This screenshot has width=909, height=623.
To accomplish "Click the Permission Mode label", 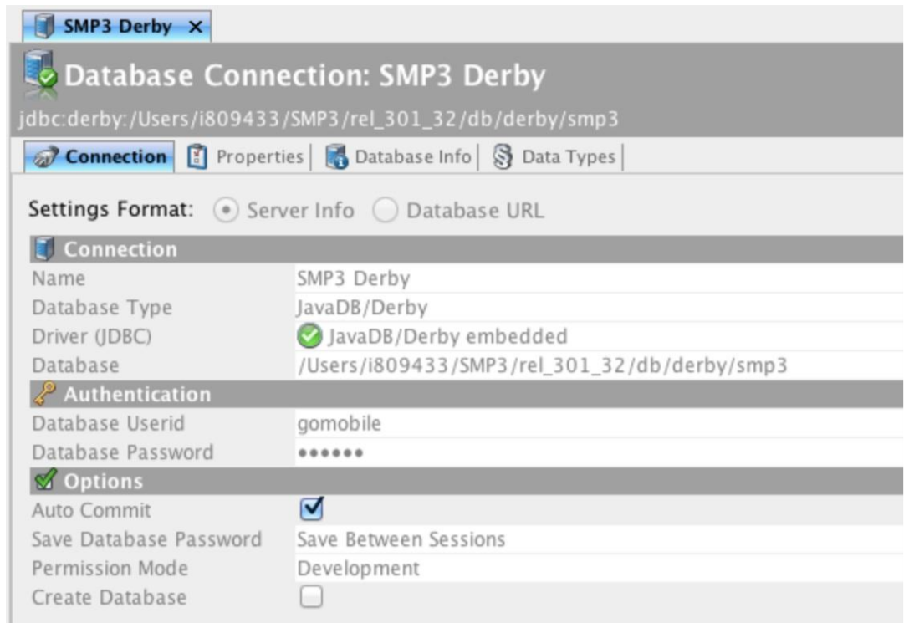I will 110,568.
